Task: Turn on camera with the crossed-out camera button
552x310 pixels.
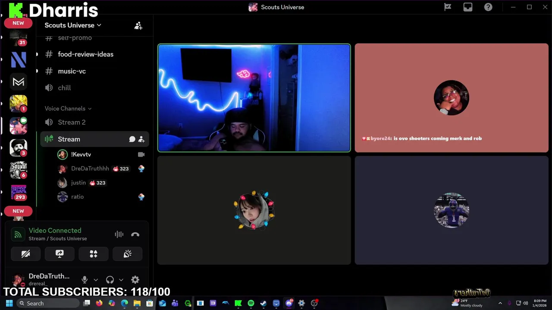Action: click(25, 254)
